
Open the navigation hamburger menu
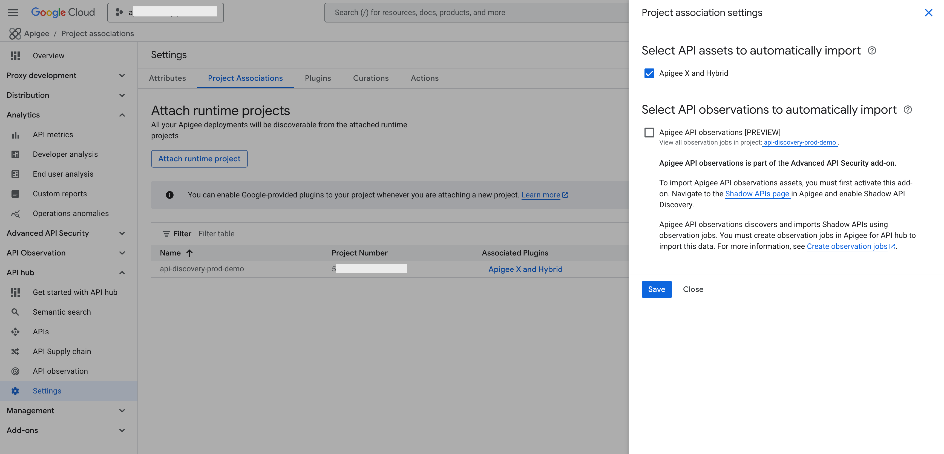point(13,12)
